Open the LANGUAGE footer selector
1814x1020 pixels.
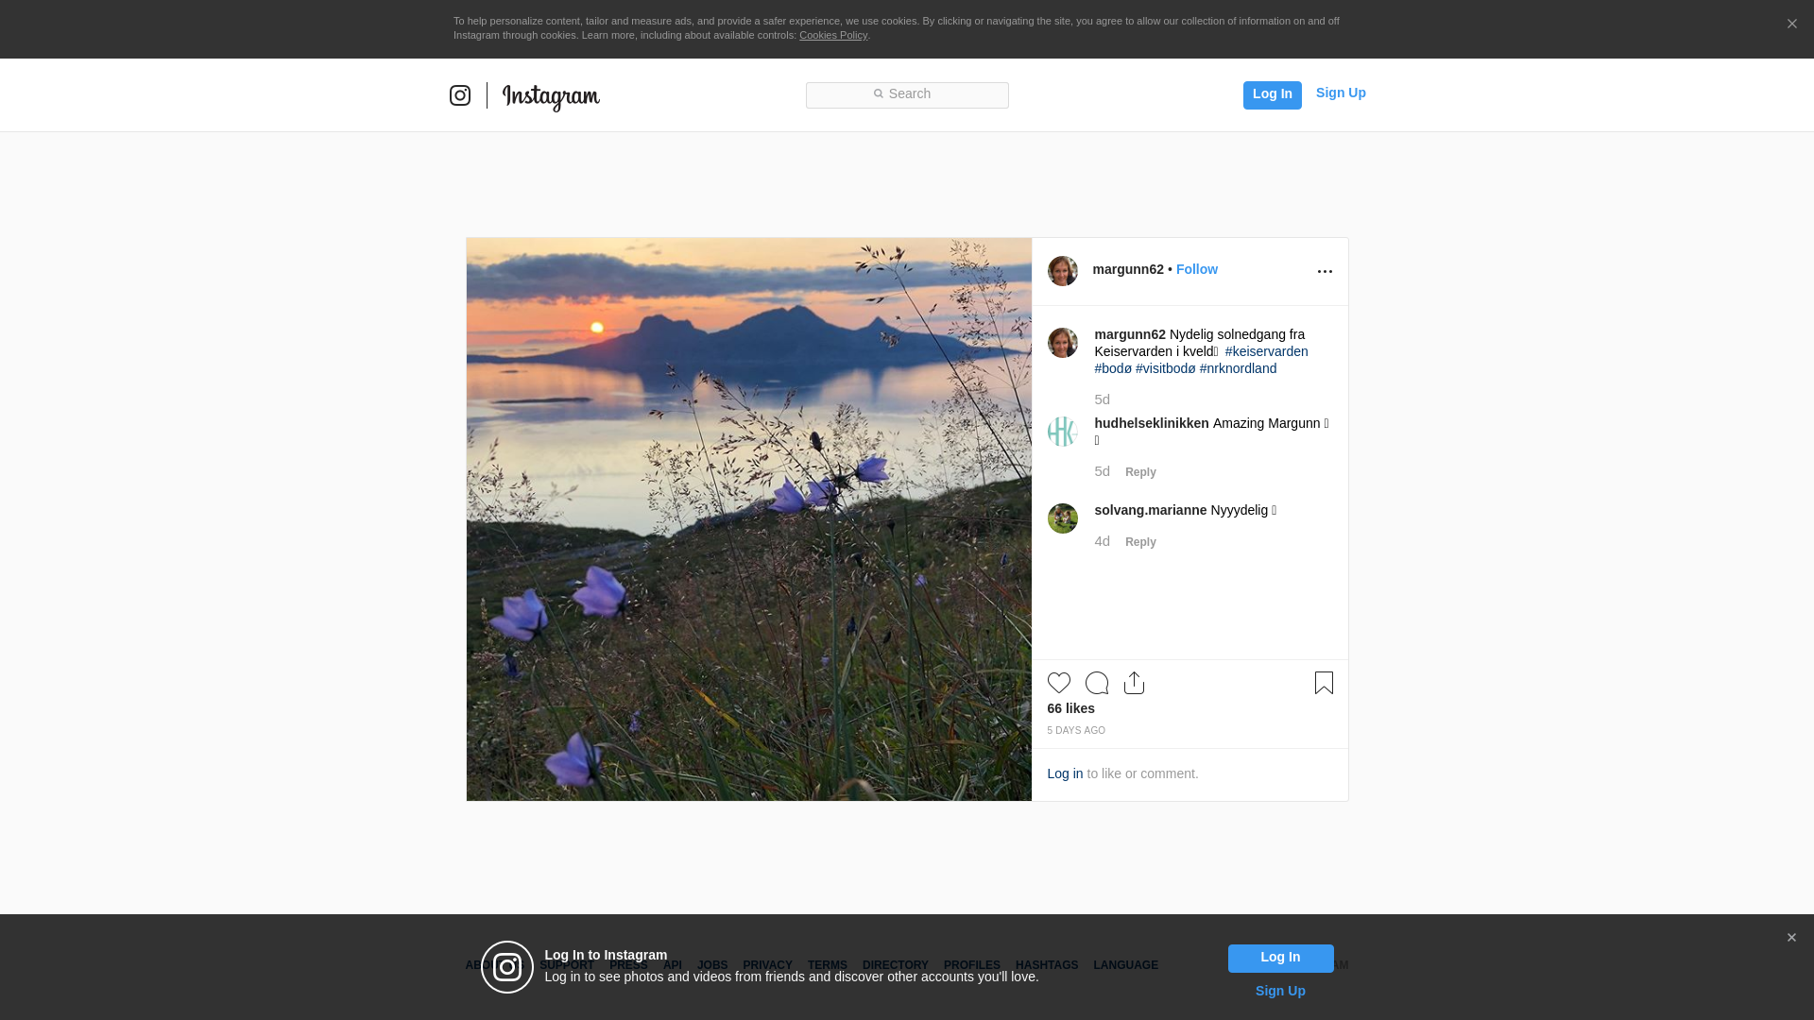(1125, 965)
